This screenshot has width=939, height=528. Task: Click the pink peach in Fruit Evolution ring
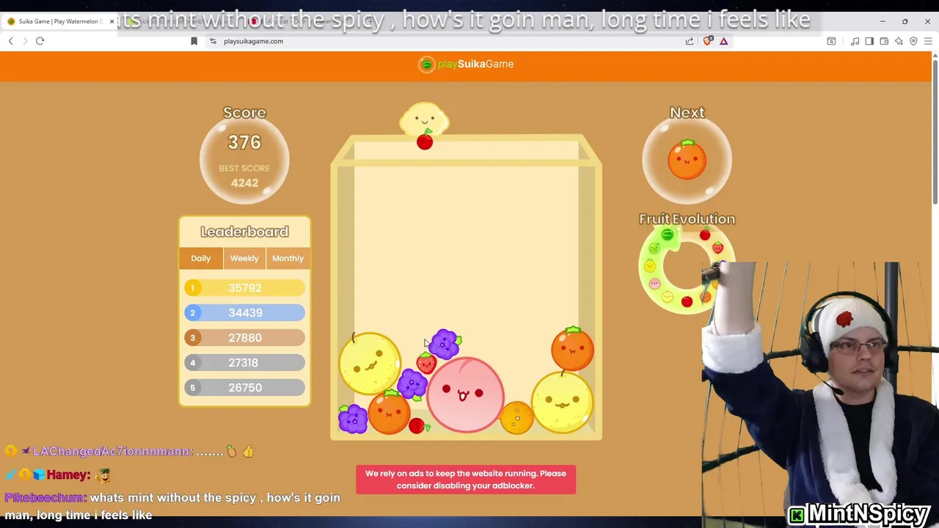[x=654, y=284]
